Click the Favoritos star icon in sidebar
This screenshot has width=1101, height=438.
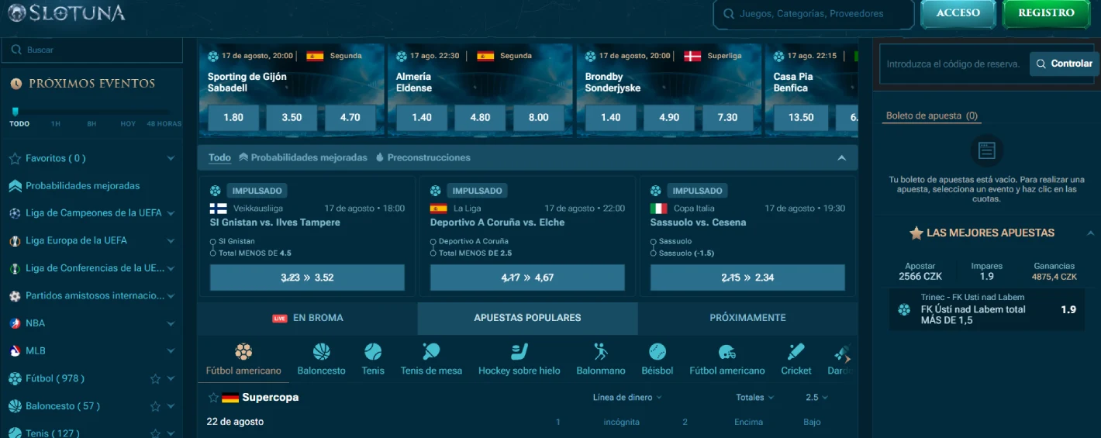click(x=15, y=158)
